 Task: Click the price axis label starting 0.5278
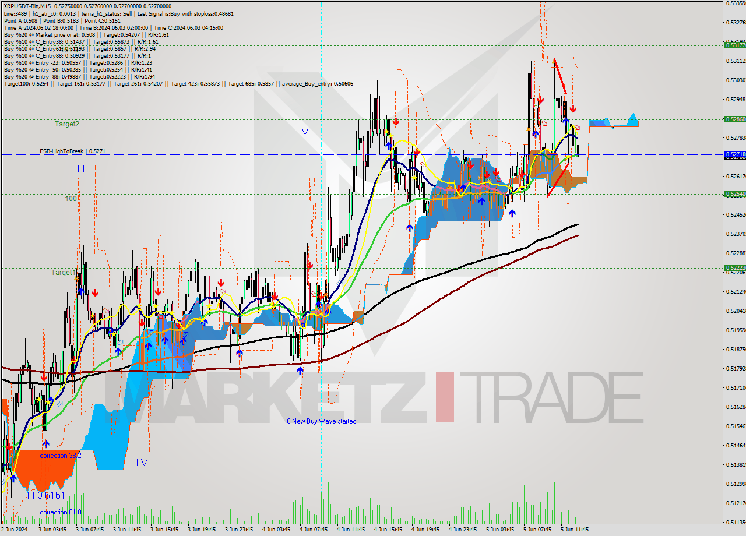[735, 137]
